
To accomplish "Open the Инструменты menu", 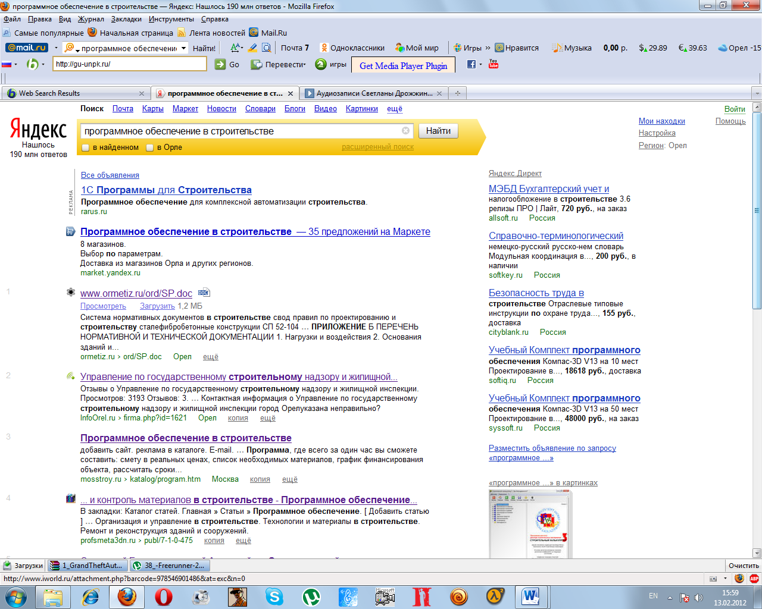I will (171, 19).
